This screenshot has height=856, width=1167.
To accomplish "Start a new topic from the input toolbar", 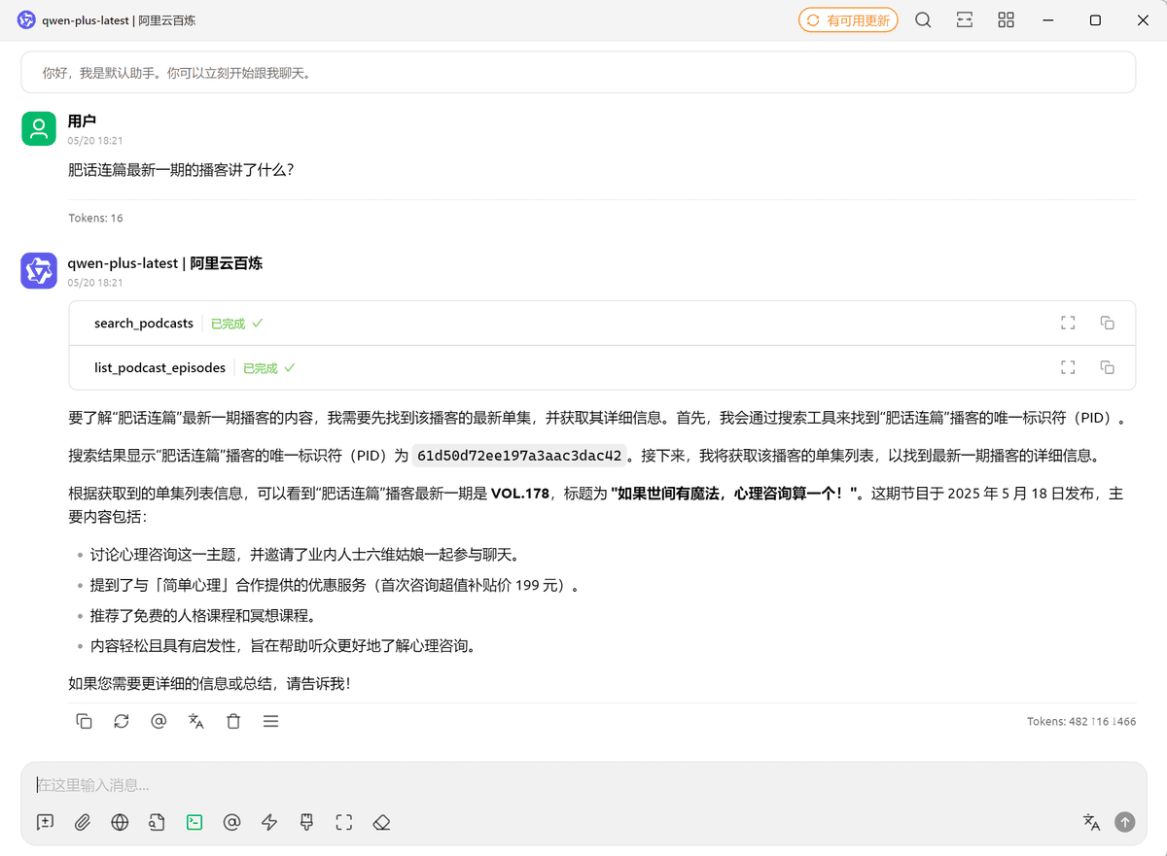I will pyautogui.click(x=45, y=822).
